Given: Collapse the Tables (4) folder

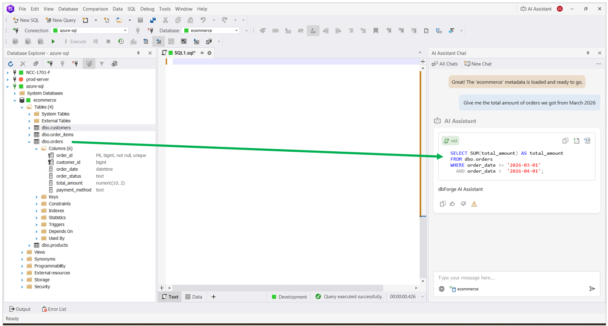Looking at the screenshot, I should click(22, 107).
